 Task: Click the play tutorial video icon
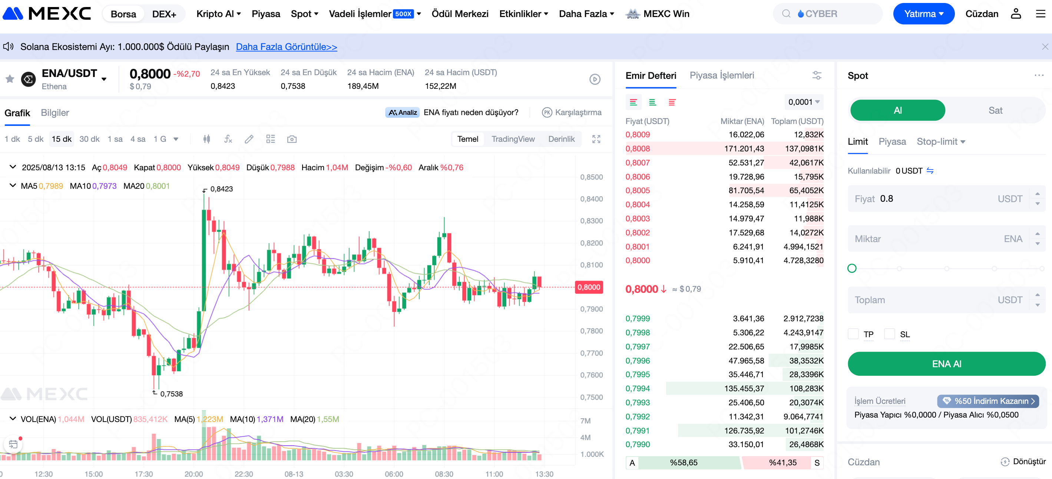coord(595,79)
